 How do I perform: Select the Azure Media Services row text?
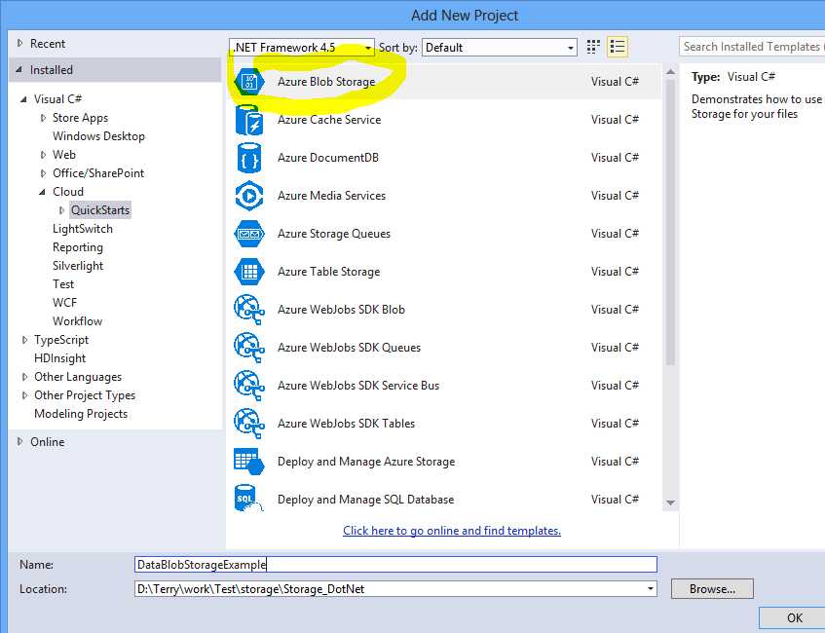tap(331, 196)
